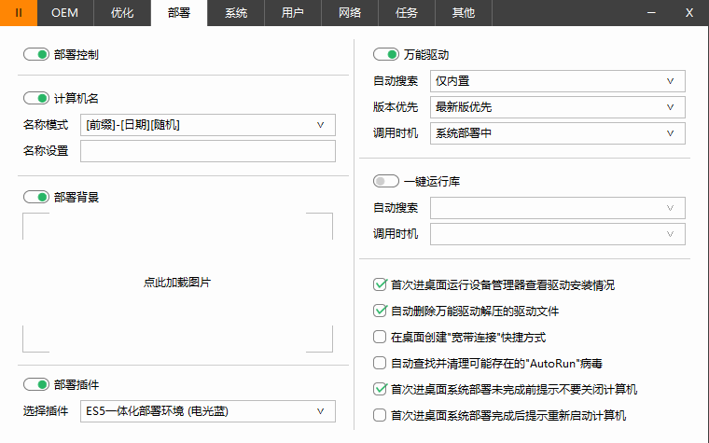709x443 pixels.
Task: Uncheck 自动删除万能驱动解压的驱动文件
Action: coord(380,311)
